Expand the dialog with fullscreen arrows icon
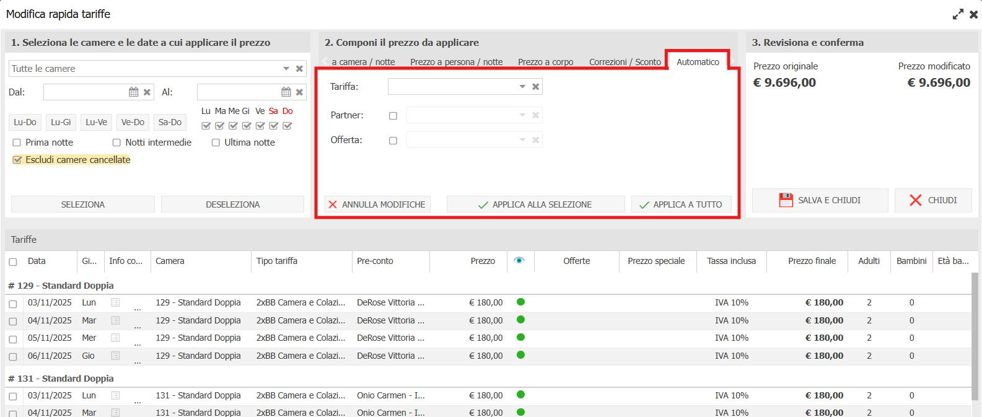The height and width of the screenshot is (417, 982). coord(958,14)
